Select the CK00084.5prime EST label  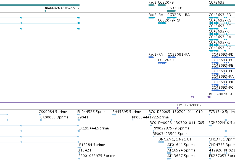click(53, 112)
